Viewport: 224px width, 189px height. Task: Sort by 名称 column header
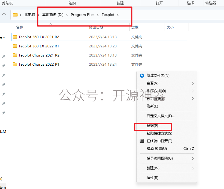[20, 27]
